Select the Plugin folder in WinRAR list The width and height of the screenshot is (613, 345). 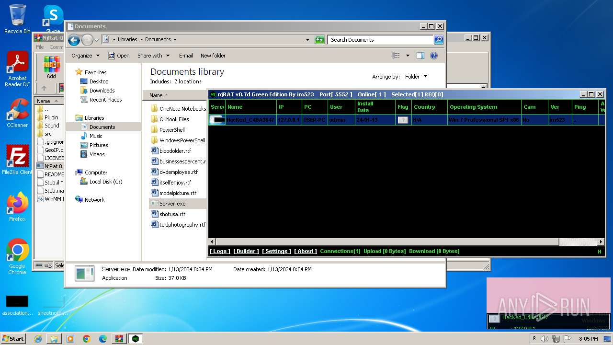pos(51,117)
